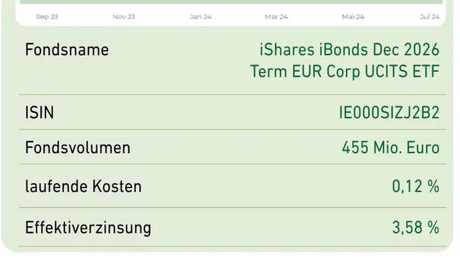Click the divider line below Fondsname row
Image resolution: width=460 pixels, height=258 pixels.
pyautogui.click(x=232, y=94)
